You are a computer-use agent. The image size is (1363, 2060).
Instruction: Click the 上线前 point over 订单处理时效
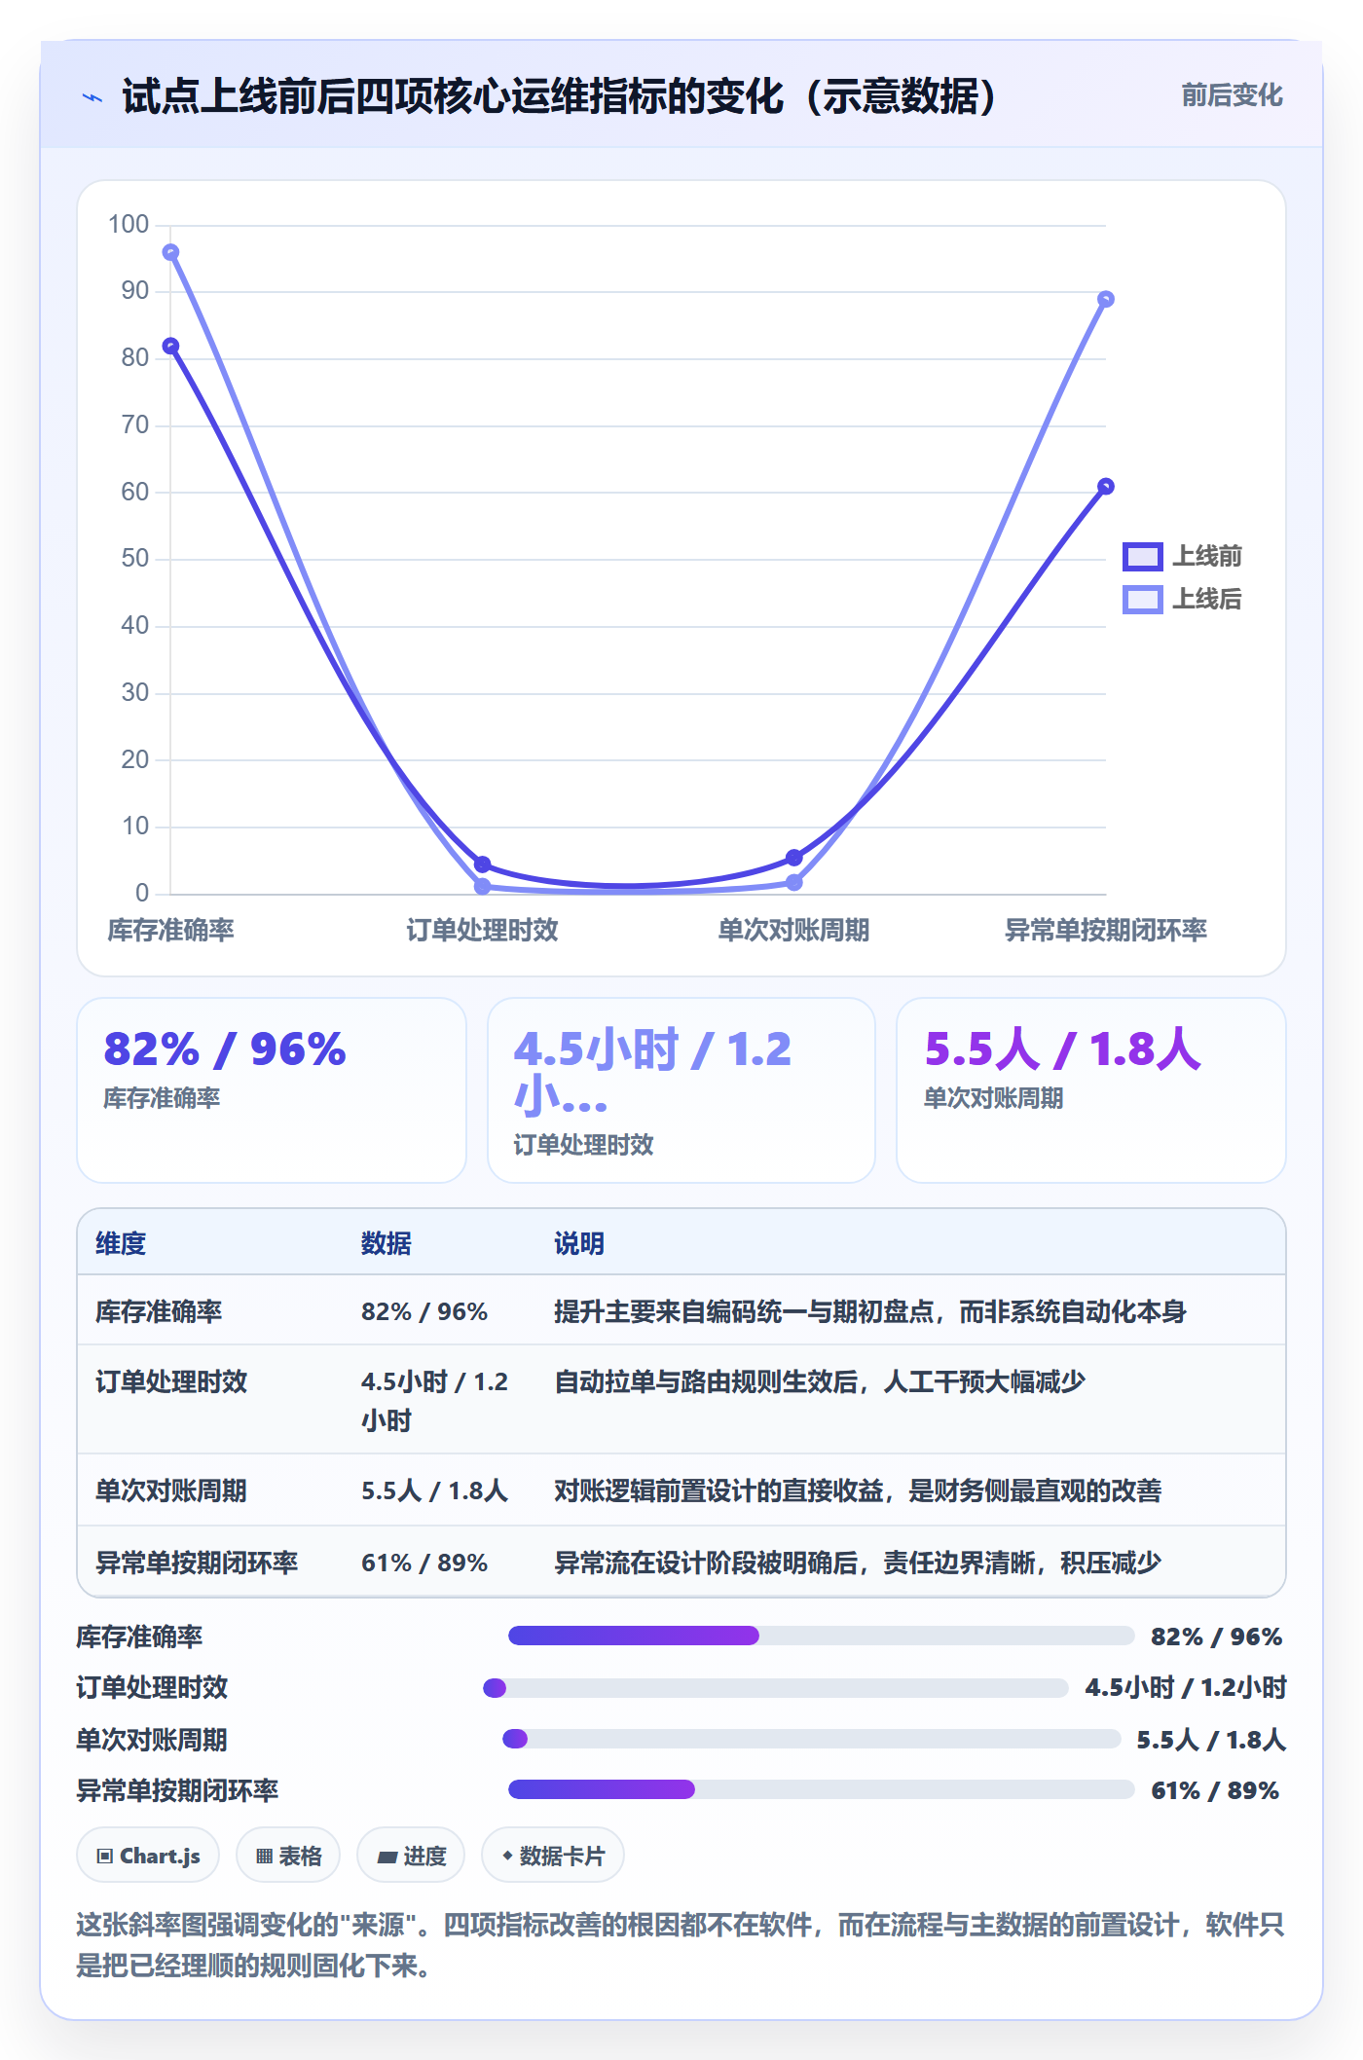pyautogui.click(x=482, y=864)
